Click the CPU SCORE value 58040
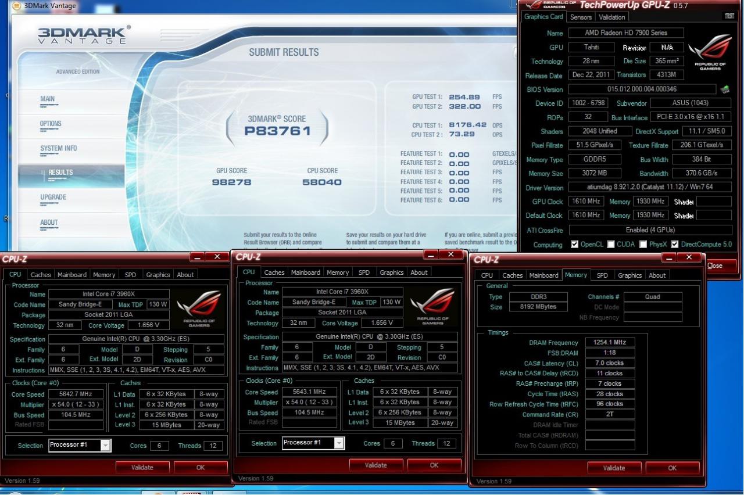 click(x=322, y=182)
